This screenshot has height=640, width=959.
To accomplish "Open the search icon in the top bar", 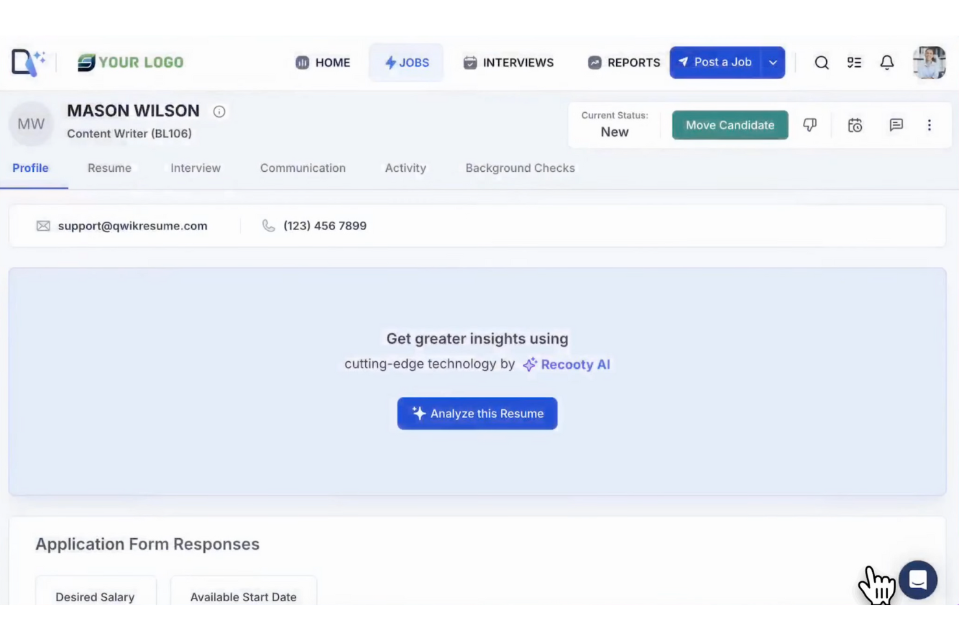I will (x=822, y=62).
